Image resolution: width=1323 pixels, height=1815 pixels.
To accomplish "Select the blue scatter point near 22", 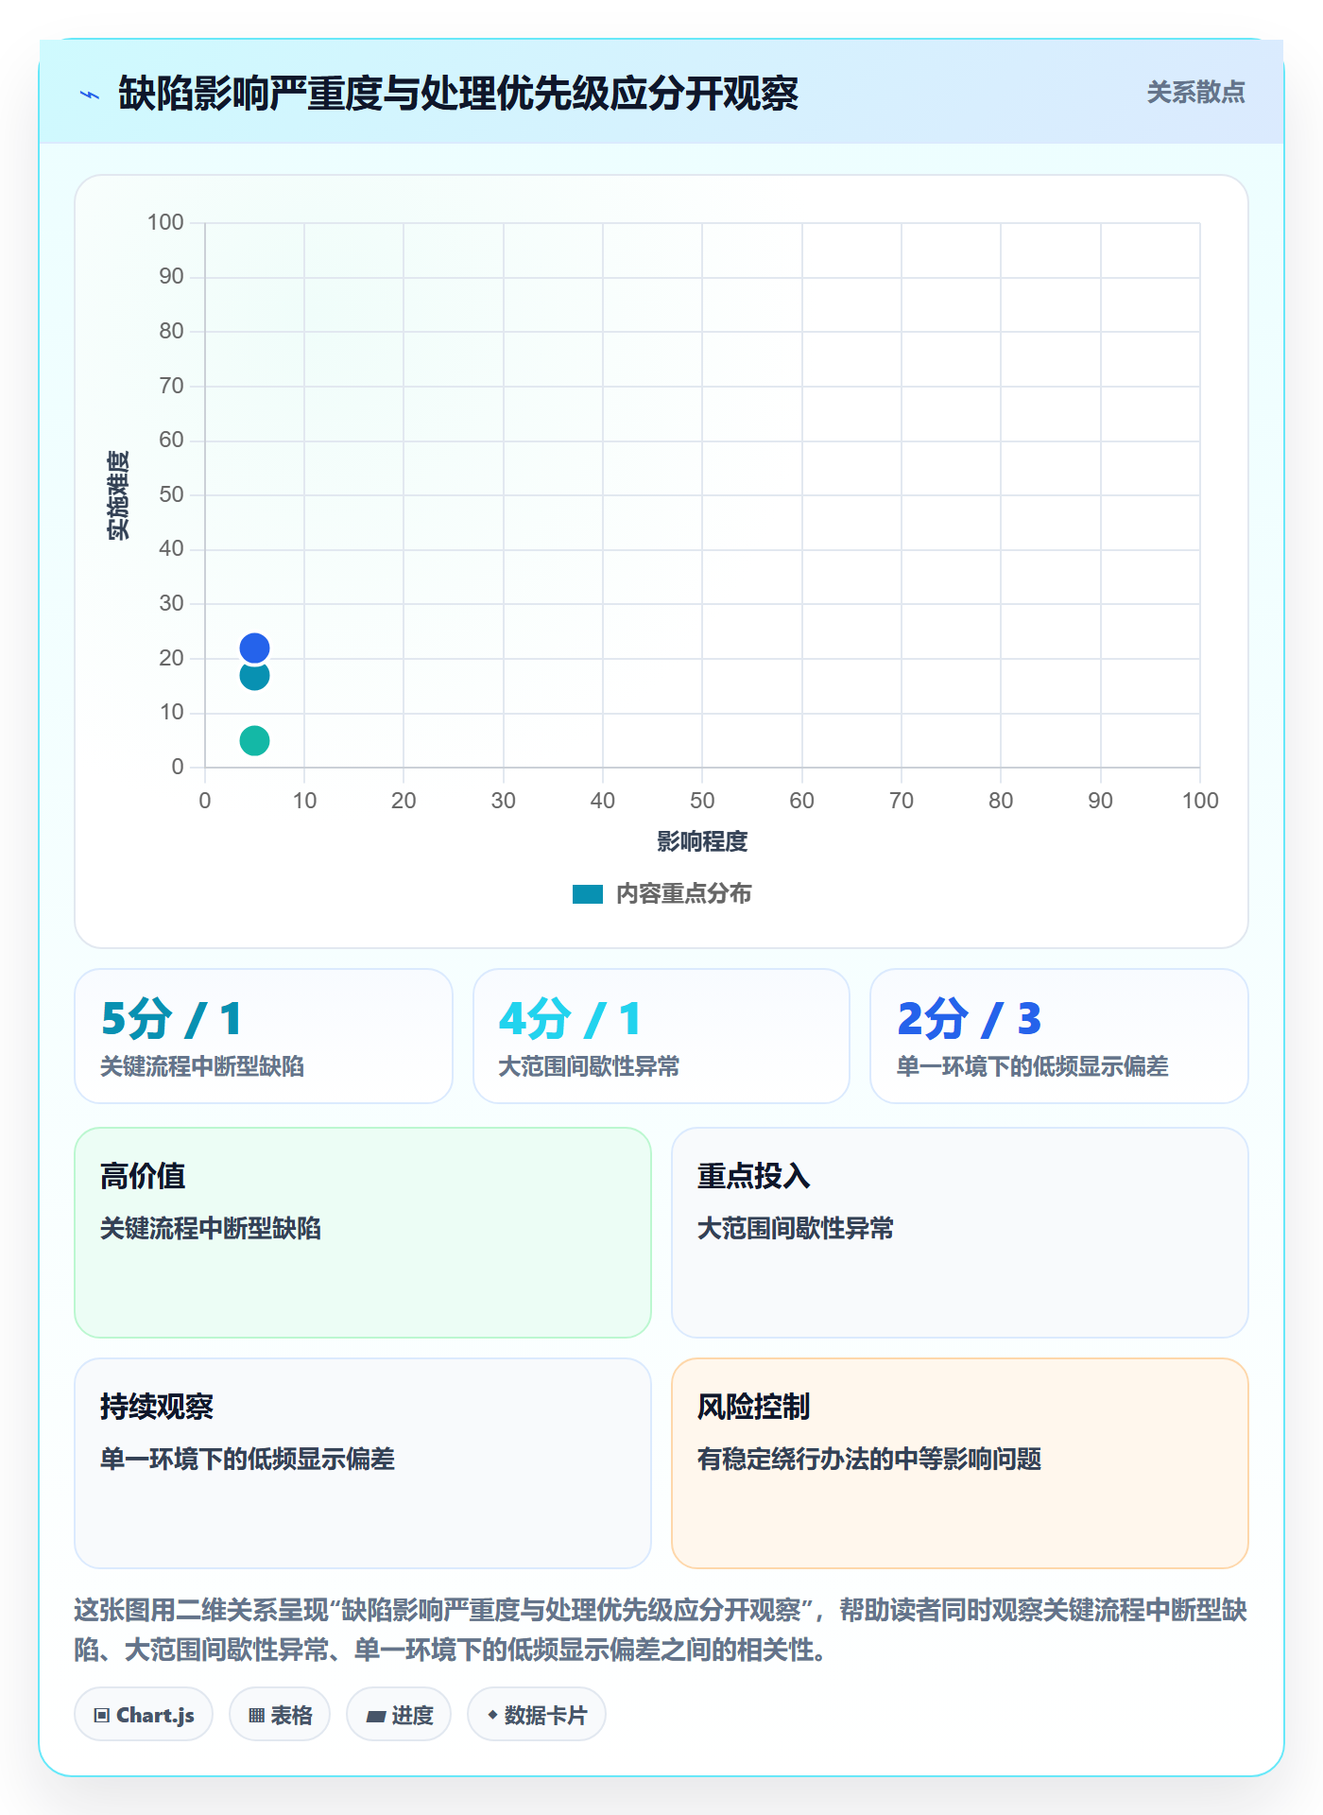I will [x=254, y=648].
